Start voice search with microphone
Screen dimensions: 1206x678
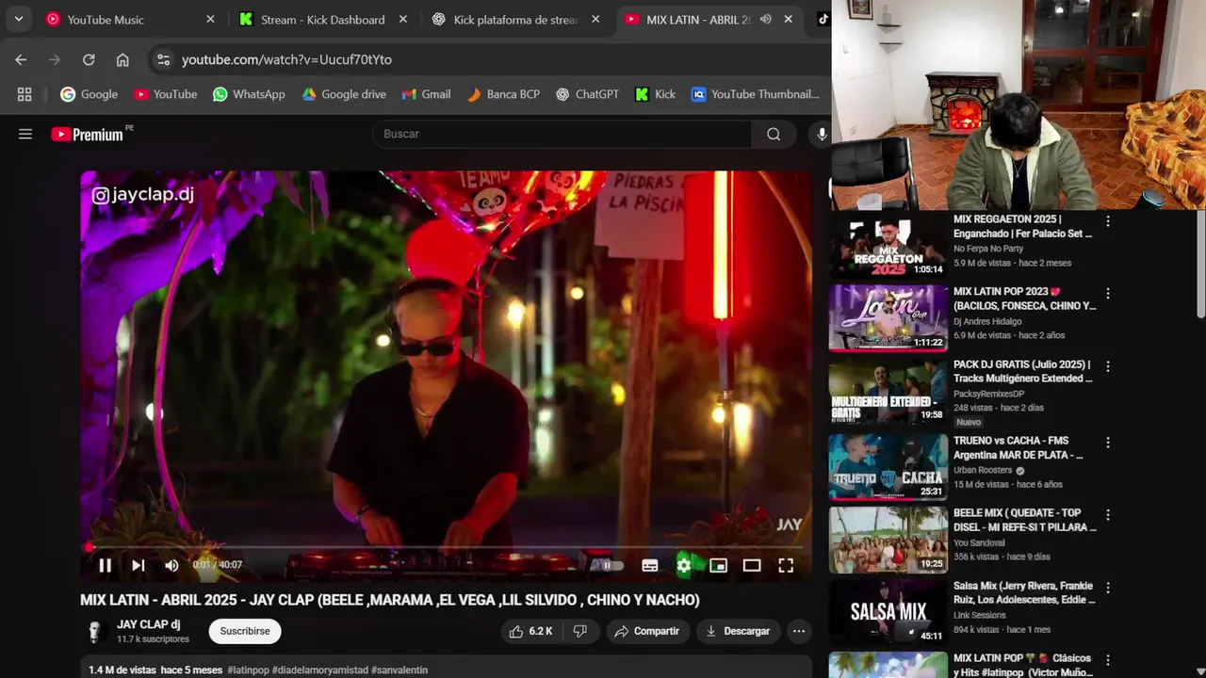coord(822,134)
